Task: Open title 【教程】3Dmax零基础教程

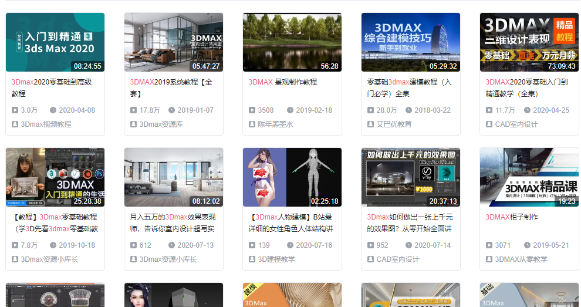Action: (x=55, y=223)
